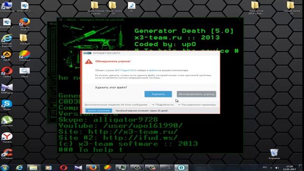
Task: Expand the Расширенные параметры section
Action: coord(197,104)
